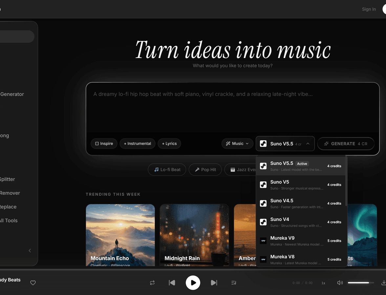The width and height of the screenshot is (386, 295).
Task: Select Suno V5.5 Active model option
Action: point(301,166)
